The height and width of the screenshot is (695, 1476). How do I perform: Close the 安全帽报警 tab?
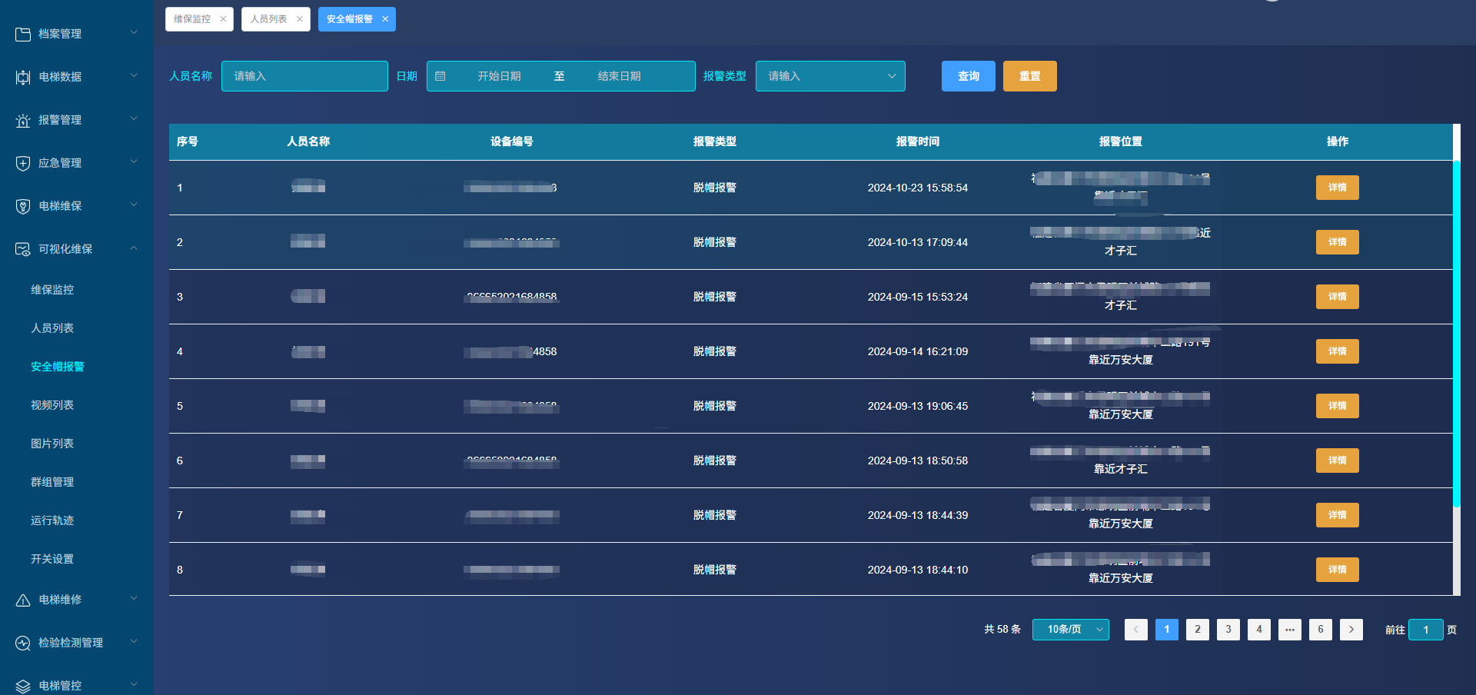pyautogui.click(x=385, y=19)
